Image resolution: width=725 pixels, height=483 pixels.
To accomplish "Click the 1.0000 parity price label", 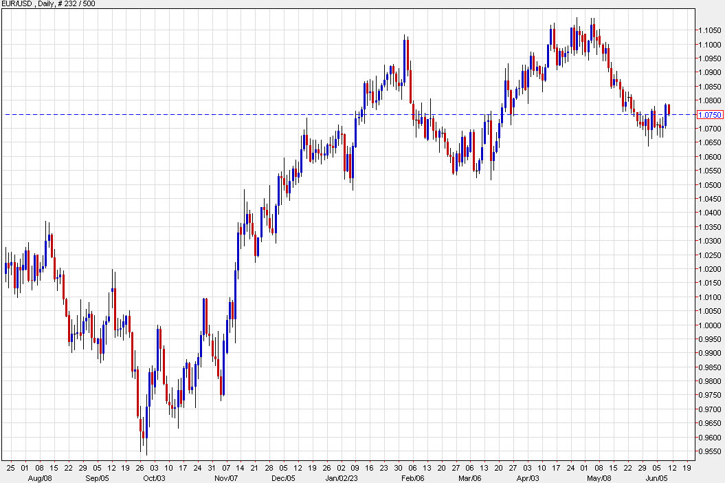I will click(710, 325).
